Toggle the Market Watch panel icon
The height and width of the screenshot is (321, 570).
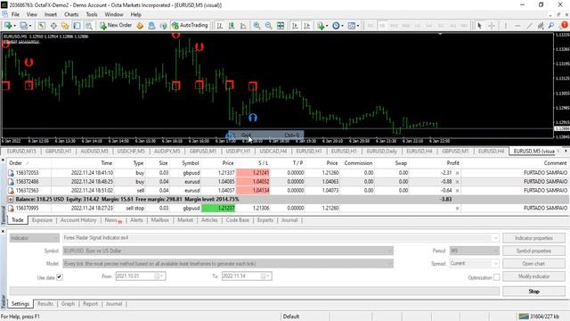tap(42, 26)
